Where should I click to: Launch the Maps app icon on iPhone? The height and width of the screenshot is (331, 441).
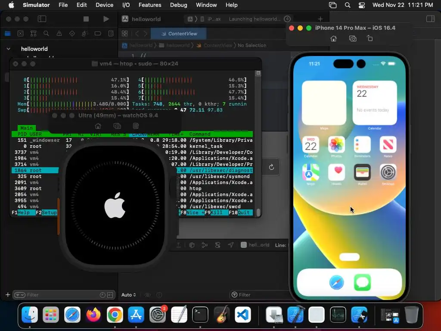[311, 172]
